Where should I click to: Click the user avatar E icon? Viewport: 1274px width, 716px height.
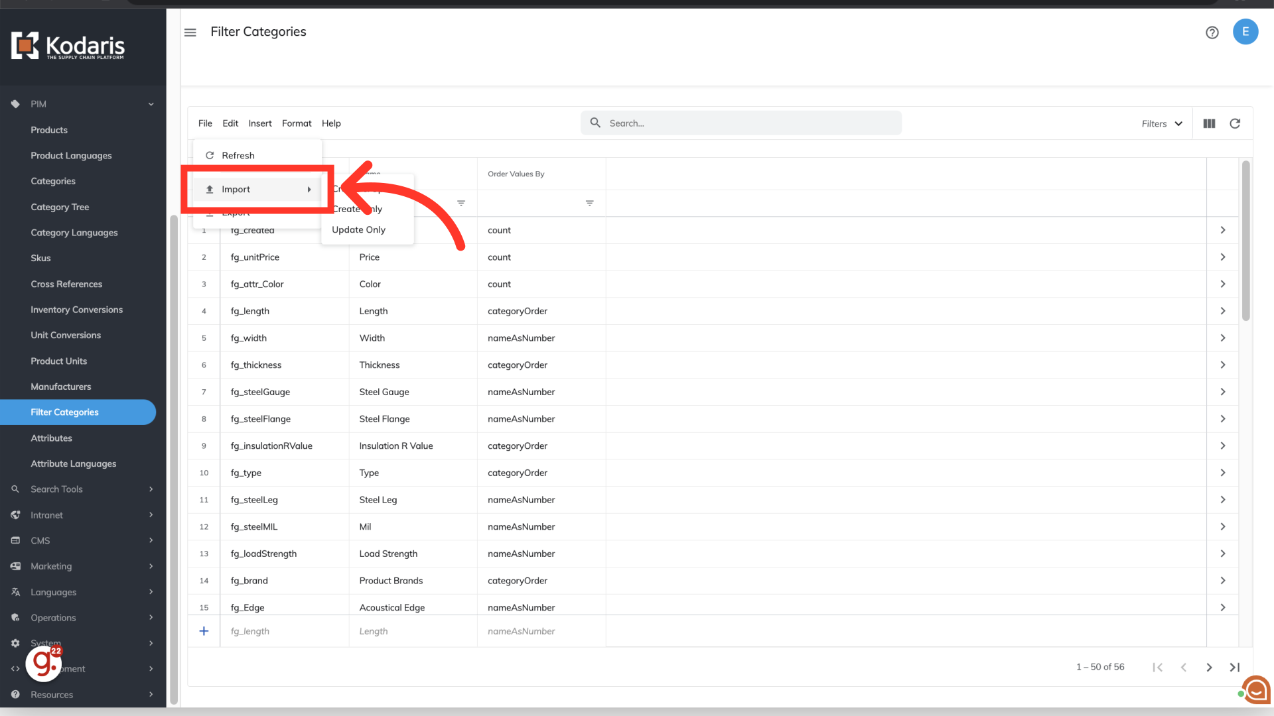point(1245,32)
